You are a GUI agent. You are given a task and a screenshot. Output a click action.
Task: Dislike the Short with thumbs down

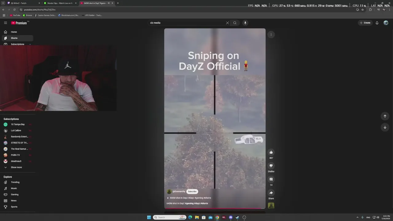pyautogui.click(x=271, y=166)
